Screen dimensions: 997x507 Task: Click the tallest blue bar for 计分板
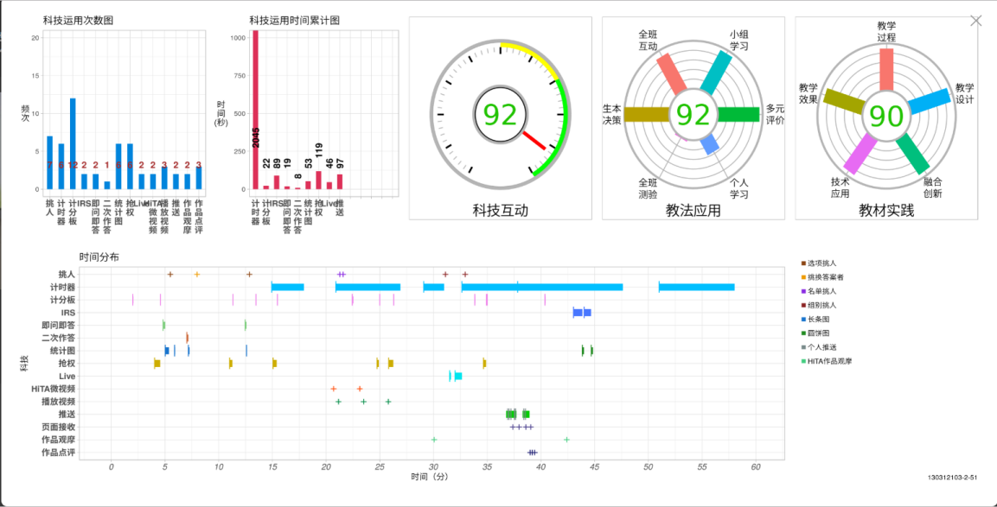[x=73, y=143]
